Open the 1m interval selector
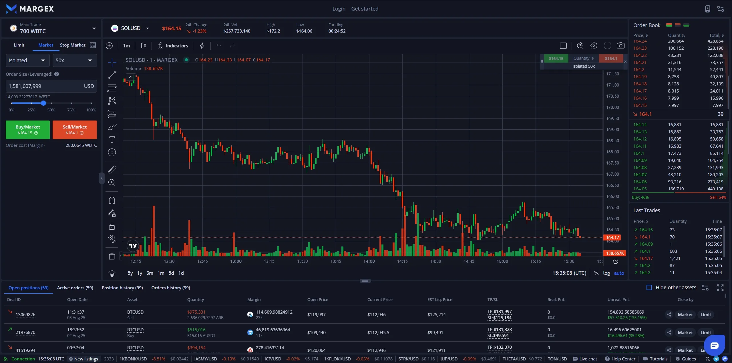 click(126, 46)
